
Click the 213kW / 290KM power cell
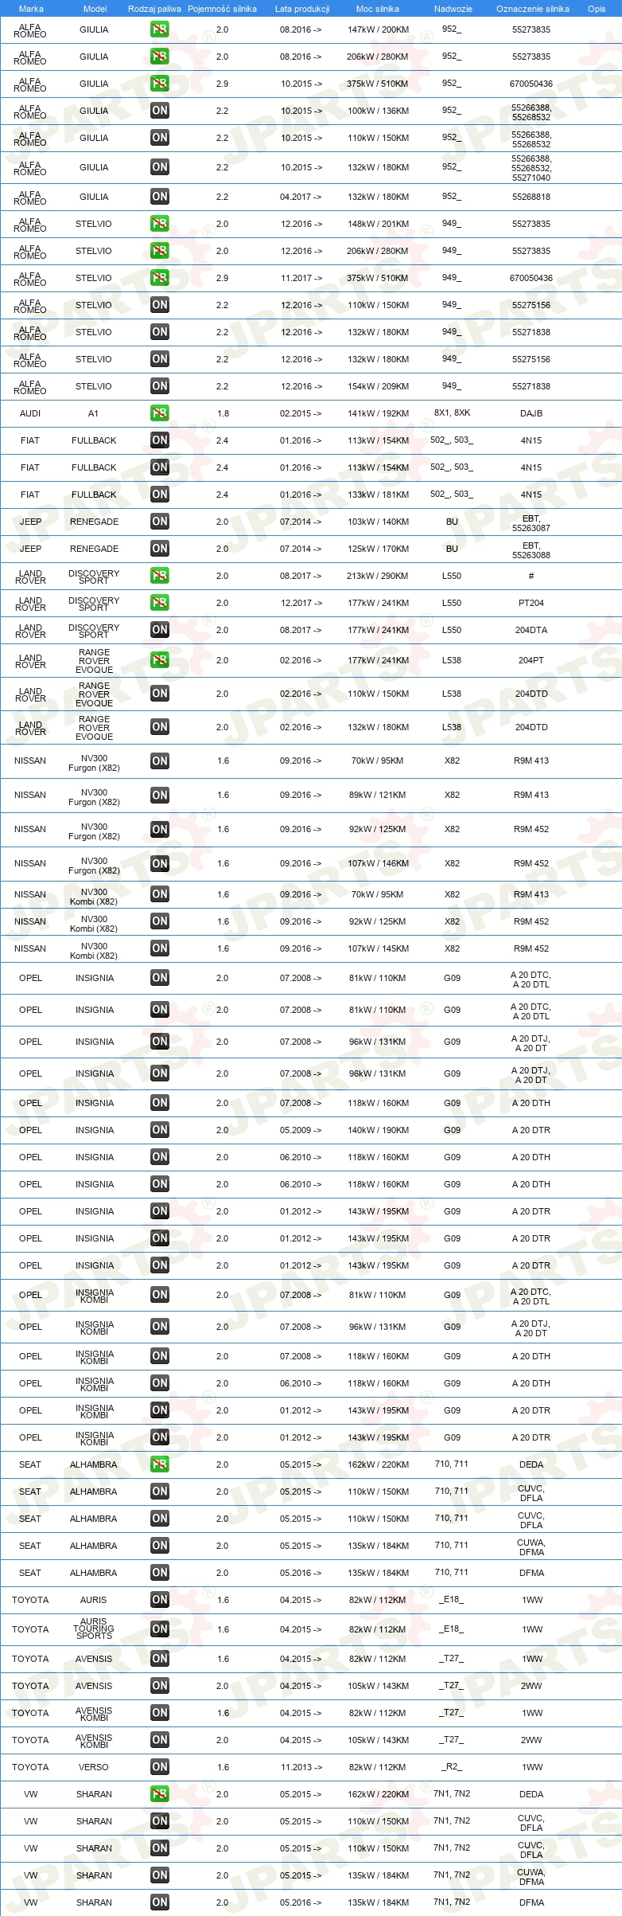378,576
